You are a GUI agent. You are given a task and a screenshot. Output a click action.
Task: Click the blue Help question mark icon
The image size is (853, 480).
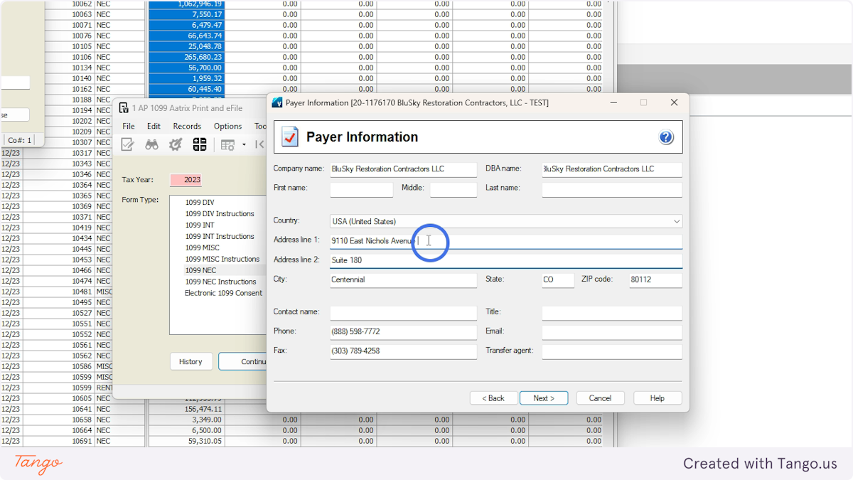click(x=666, y=137)
